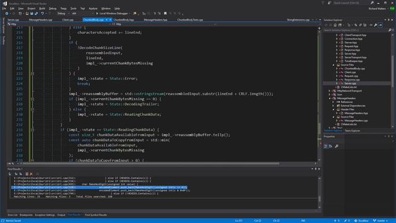Viewport: 396px width, 223px height.
Task: Click Categorized icon in Properties panel
Action: pyautogui.click(x=326, y=146)
